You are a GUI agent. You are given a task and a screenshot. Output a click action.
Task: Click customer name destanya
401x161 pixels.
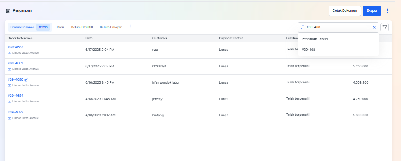pos(159,66)
